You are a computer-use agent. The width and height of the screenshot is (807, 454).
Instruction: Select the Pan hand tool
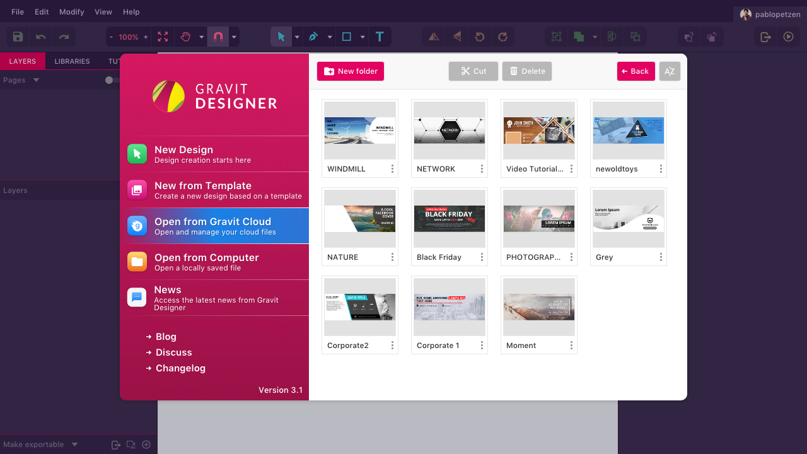click(x=185, y=37)
